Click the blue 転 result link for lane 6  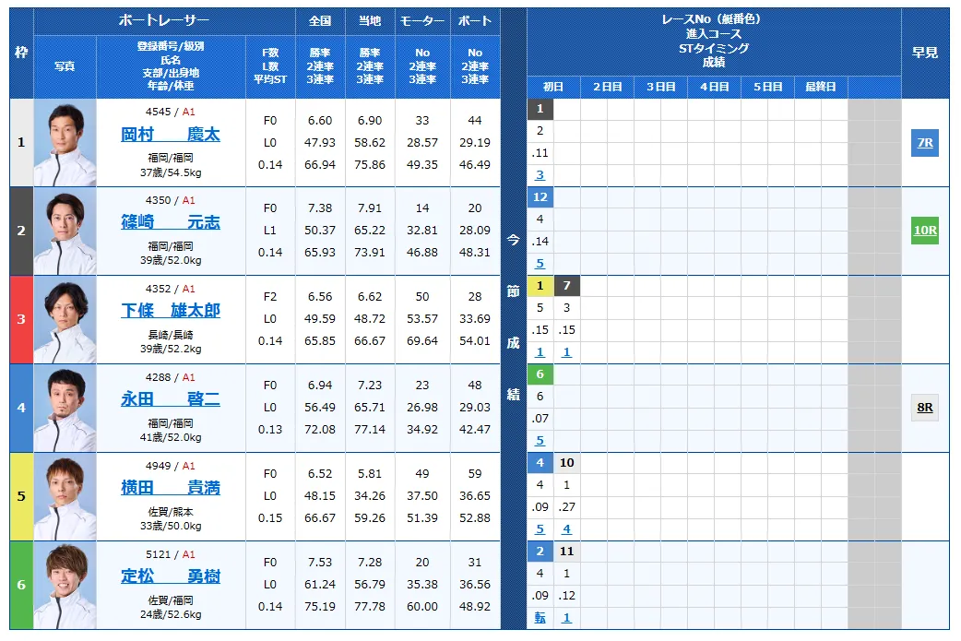tap(540, 615)
